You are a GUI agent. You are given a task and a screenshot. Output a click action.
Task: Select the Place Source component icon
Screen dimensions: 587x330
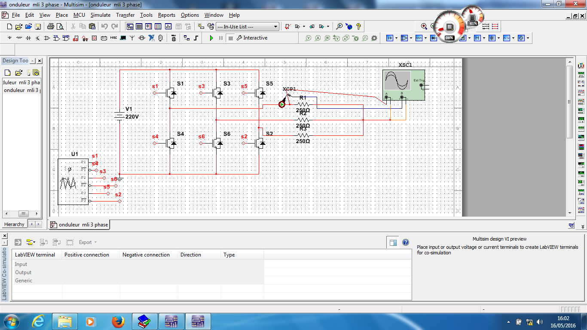[9, 38]
